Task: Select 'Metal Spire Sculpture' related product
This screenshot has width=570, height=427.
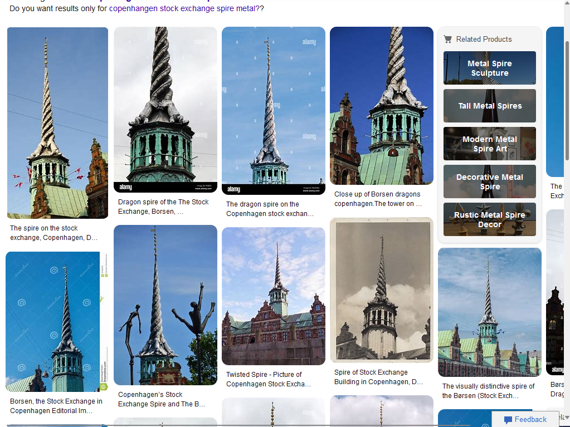Action: pos(490,68)
